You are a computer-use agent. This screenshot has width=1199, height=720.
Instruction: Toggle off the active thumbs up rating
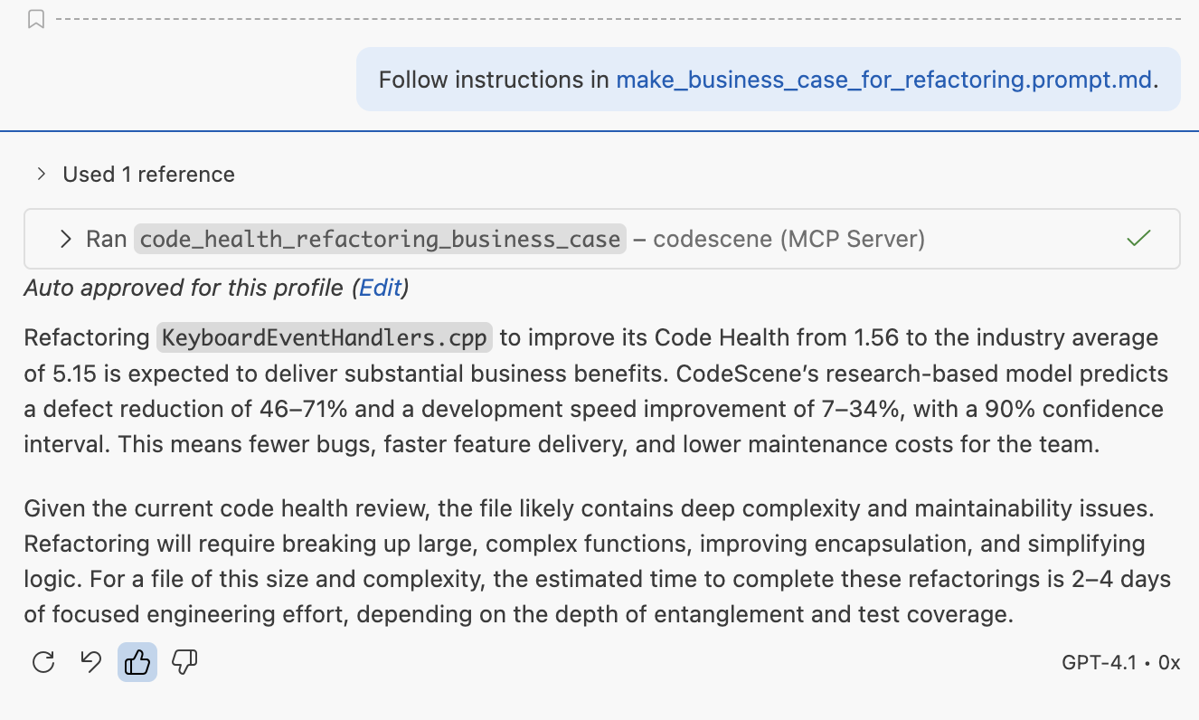click(x=137, y=662)
